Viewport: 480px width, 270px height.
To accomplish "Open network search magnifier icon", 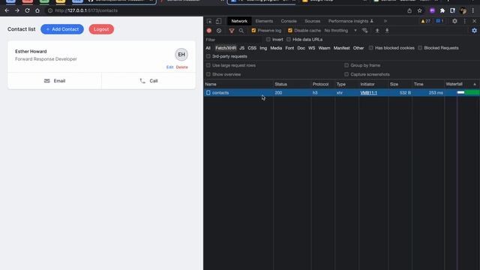I will point(241,31).
